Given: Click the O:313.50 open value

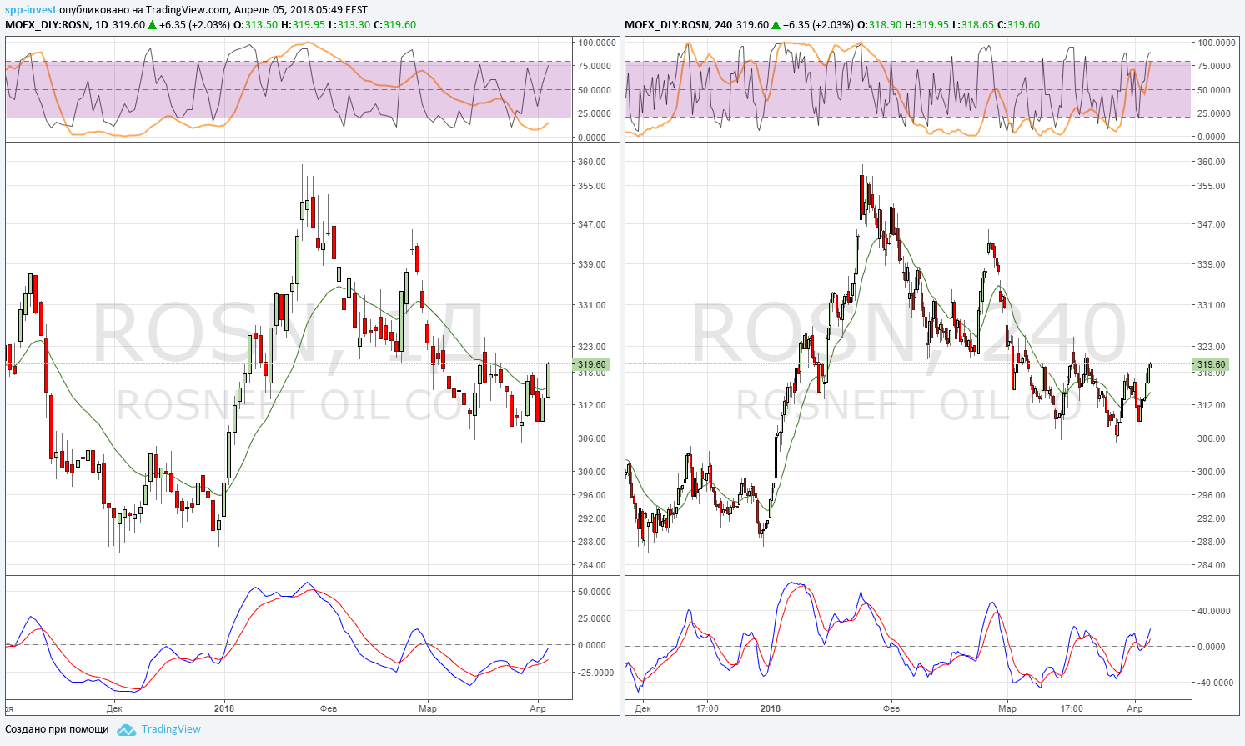Looking at the screenshot, I should coord(255,25).
